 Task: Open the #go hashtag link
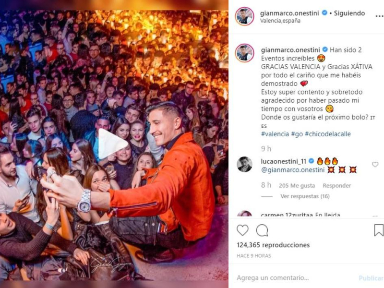pos(297,134)
